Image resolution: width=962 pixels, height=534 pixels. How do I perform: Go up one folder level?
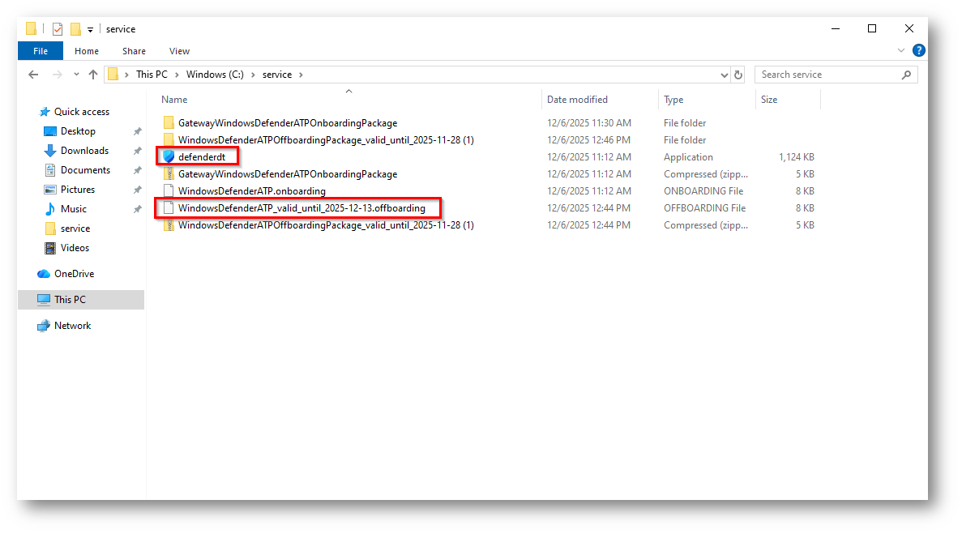tap(93, 75)
